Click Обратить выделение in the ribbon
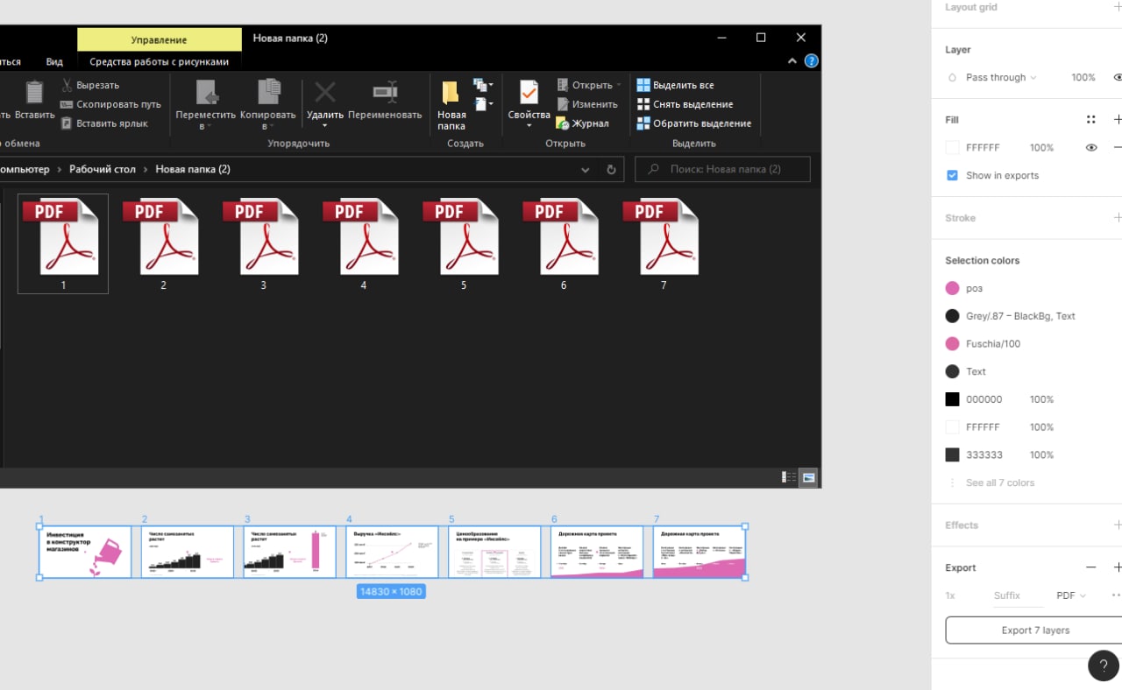This screenshot has height=690, width=1122. click(x=693, y=123)
